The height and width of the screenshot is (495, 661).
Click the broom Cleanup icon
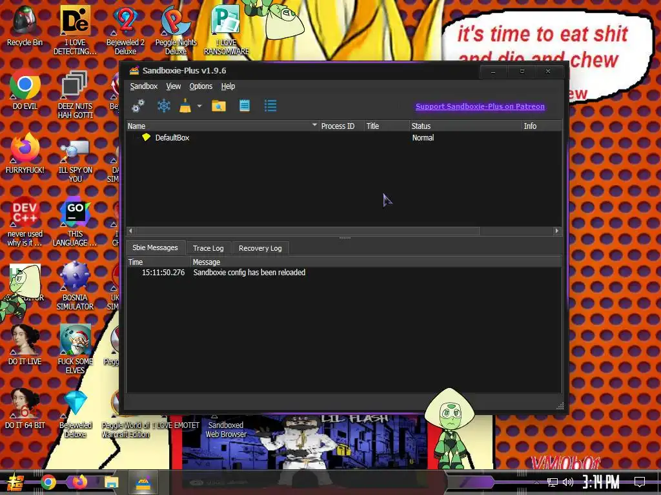[x=185, y=106]
